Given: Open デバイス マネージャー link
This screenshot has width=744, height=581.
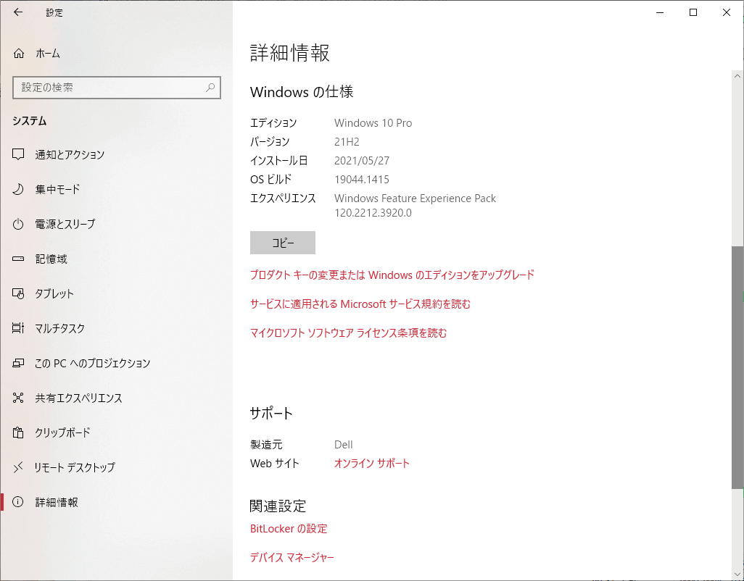Looking at the screenshot, I should click(x=292, y=557).
